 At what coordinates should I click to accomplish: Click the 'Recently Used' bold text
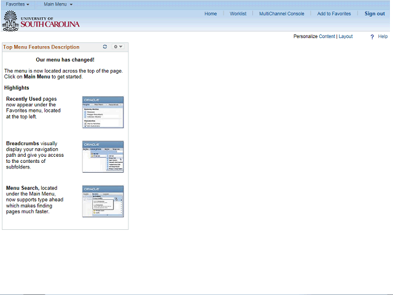click(23, 99)
